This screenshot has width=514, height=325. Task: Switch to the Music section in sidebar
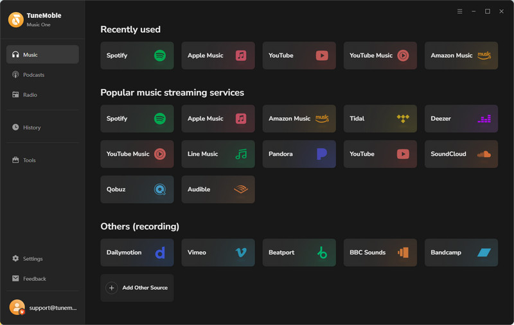coord(42,54)
